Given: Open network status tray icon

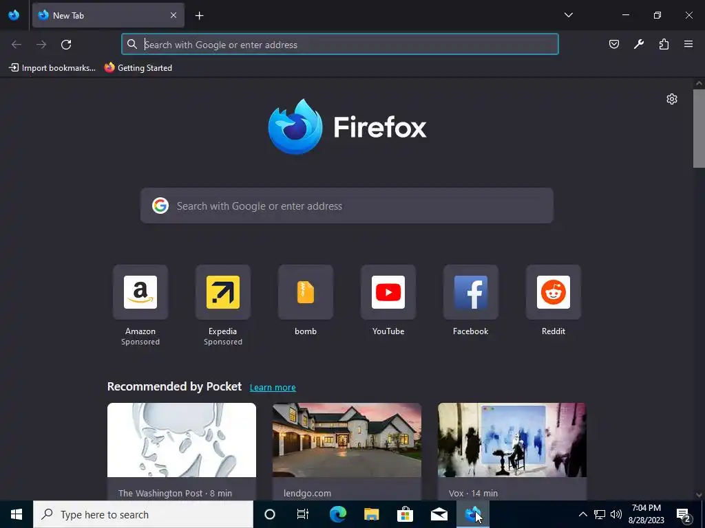Looking at the screenshot, I should pos(600,514).
